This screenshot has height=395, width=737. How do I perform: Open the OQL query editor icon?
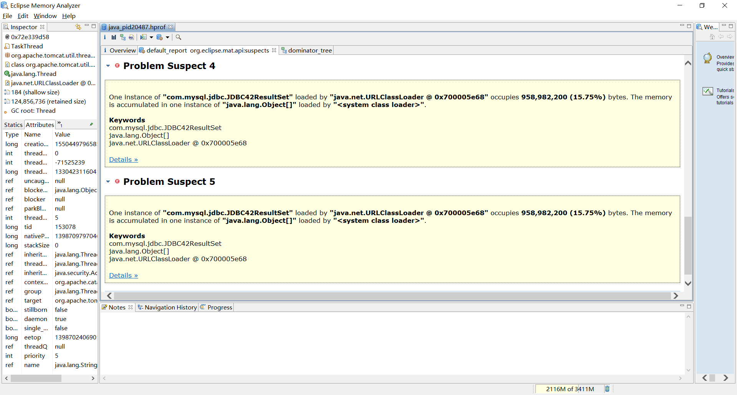[x=131, y=37]
